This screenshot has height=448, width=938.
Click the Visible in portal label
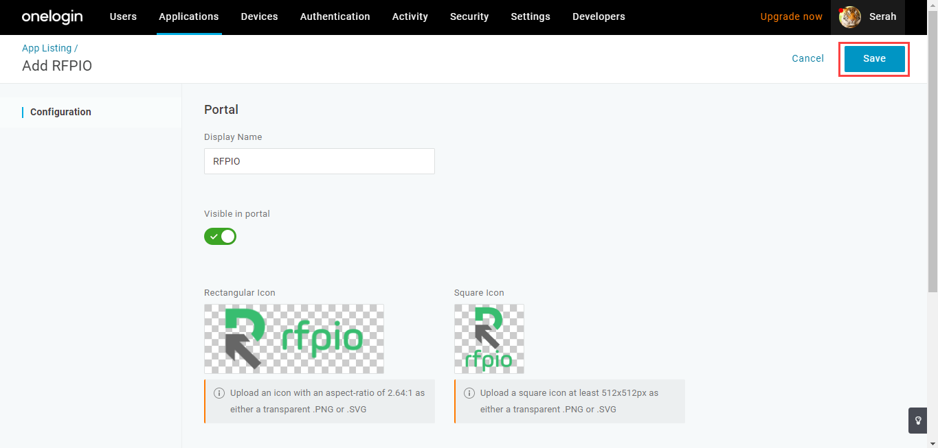(x=237, y=214)
